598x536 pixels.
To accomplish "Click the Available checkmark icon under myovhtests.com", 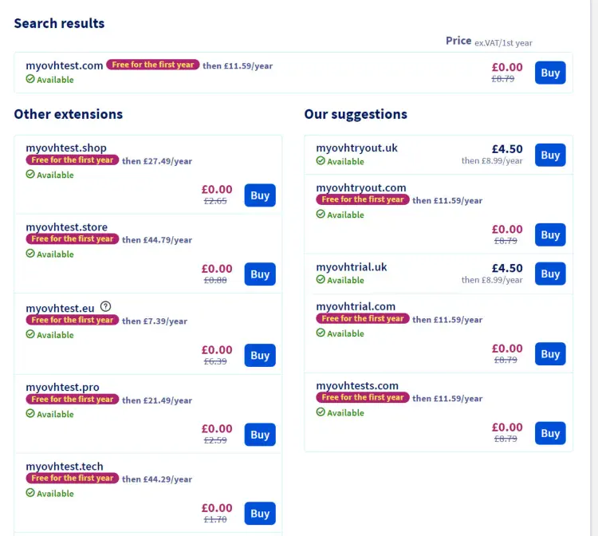I will (321, 412).
